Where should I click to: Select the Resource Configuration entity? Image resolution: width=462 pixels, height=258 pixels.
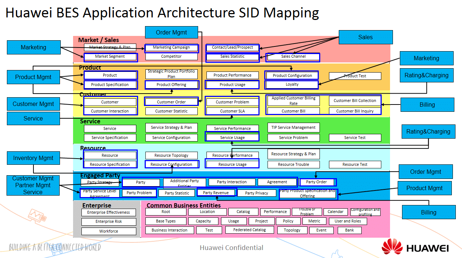click(172, 165)
